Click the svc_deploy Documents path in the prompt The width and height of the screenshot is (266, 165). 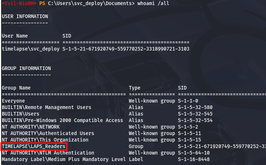[91, 3]
